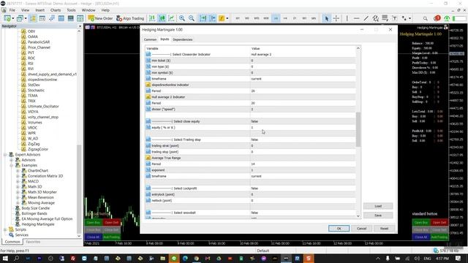468x263 pixels.
Task: Open Windows Start button on taskbar
Action: pos(5,258)
